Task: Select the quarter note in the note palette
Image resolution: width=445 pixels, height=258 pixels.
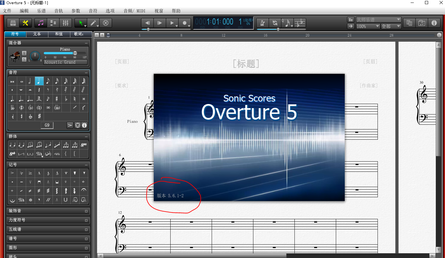Action: (39, 81)
